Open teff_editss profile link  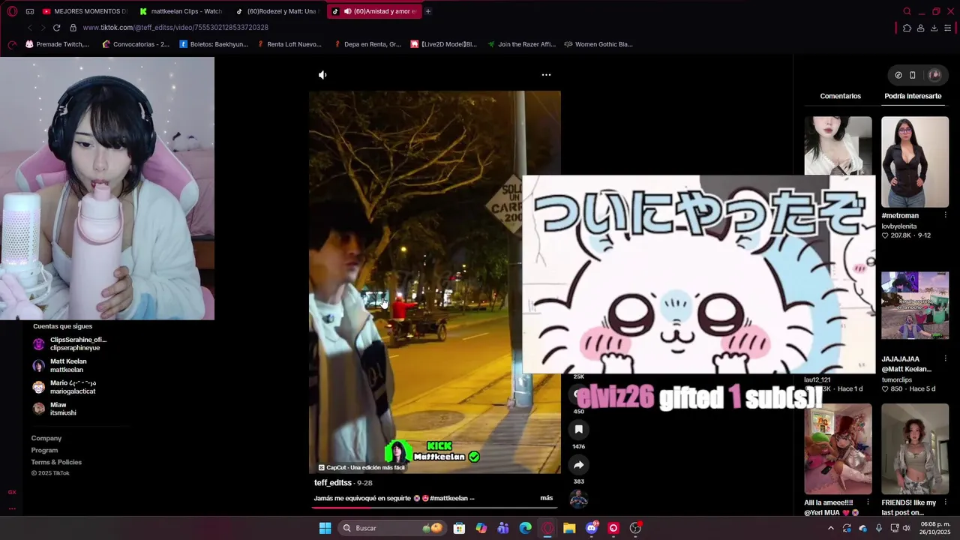point(333,483)
